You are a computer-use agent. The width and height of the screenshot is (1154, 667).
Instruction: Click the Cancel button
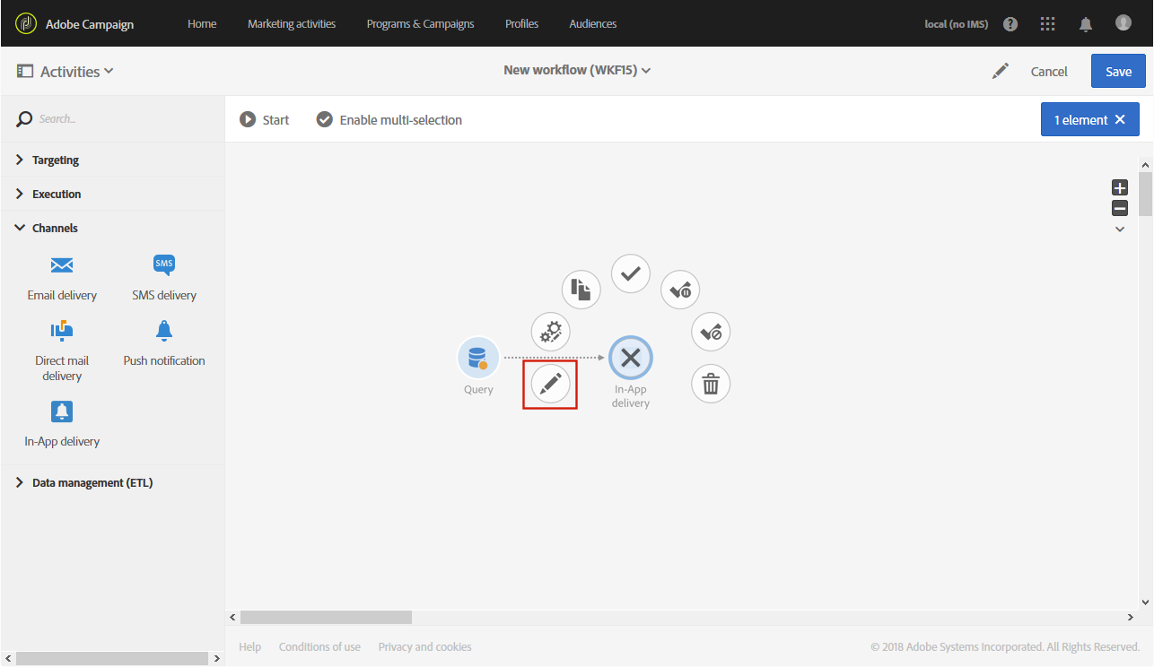point(1049,72)
